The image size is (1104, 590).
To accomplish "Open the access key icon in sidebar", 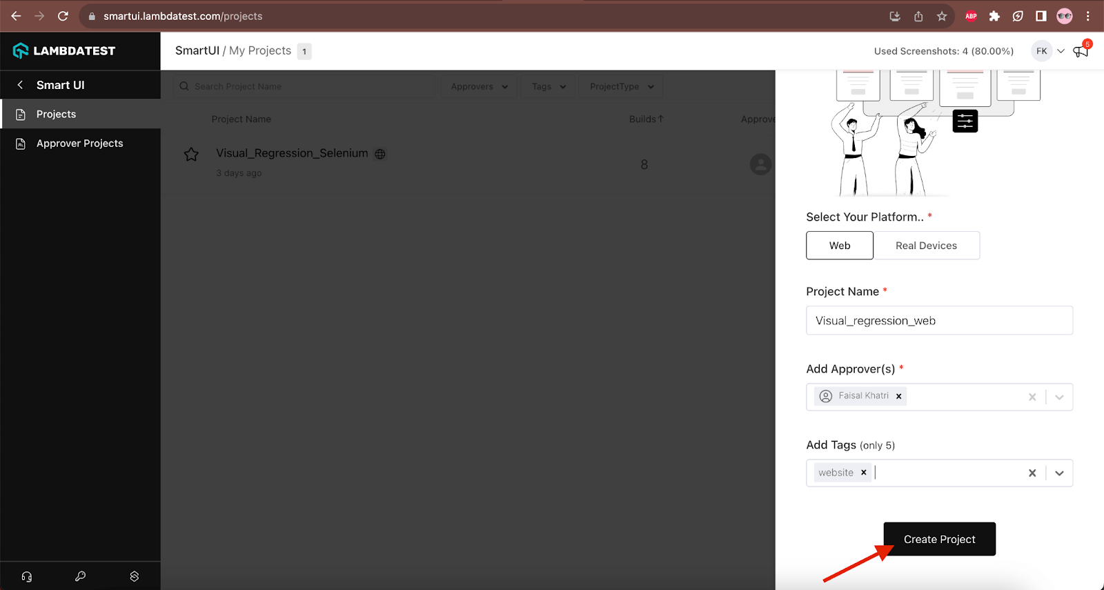I will (x=81, y=576).
